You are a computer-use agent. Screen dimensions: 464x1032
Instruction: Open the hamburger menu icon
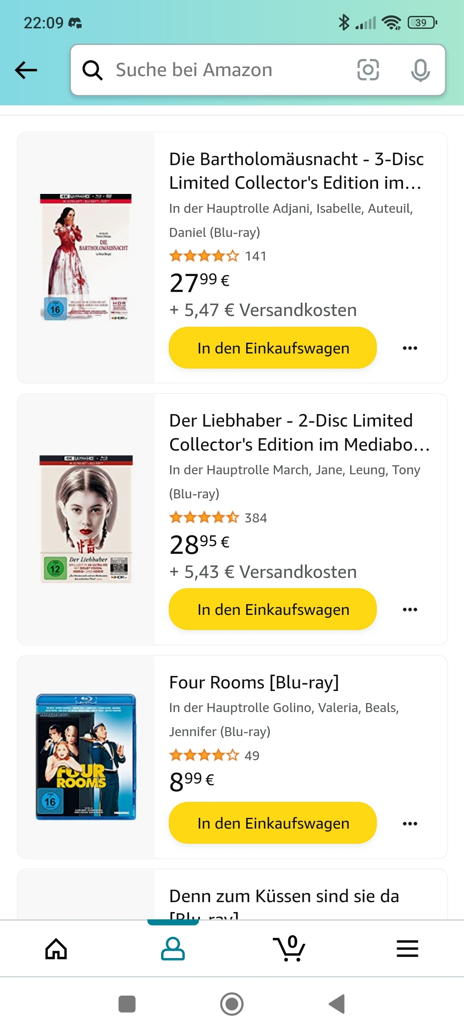(407, 949)
